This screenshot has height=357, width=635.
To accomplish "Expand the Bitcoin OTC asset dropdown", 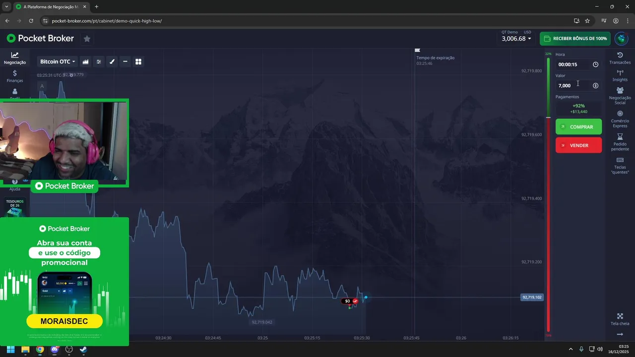I will click(58, 61).
